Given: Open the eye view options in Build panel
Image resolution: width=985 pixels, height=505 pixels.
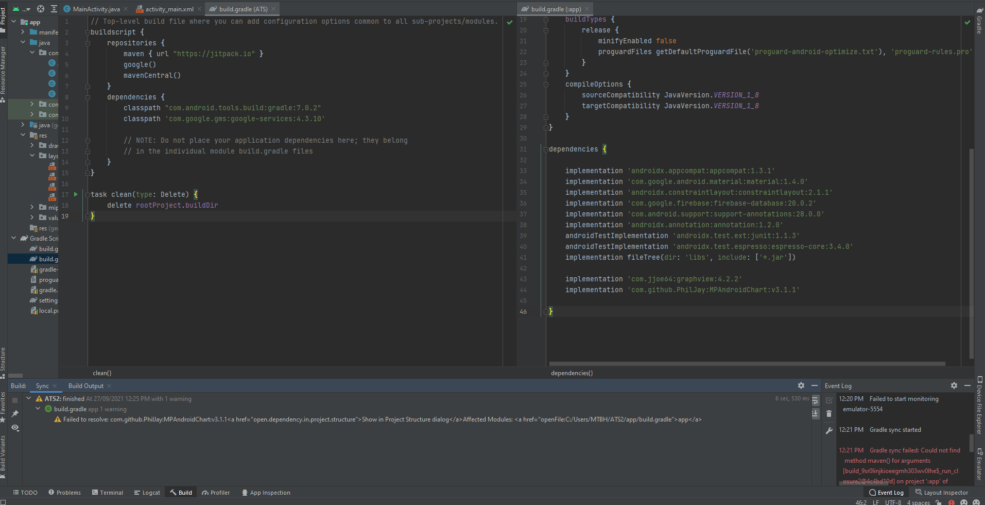Looking at the screenshot, I should click(15, 428).
